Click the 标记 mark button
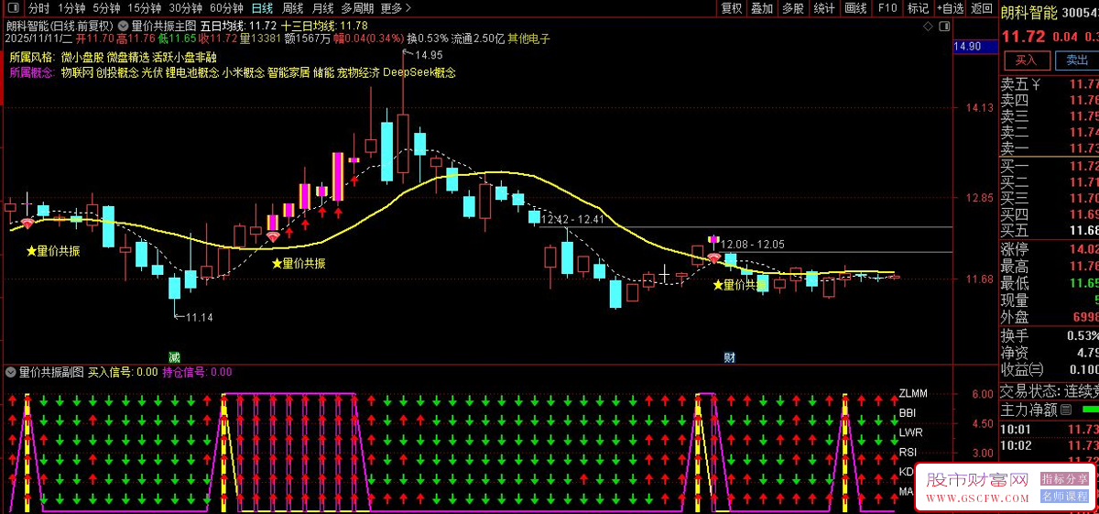Viewport: 1099px width, 514px height. (x=917, y=8)
